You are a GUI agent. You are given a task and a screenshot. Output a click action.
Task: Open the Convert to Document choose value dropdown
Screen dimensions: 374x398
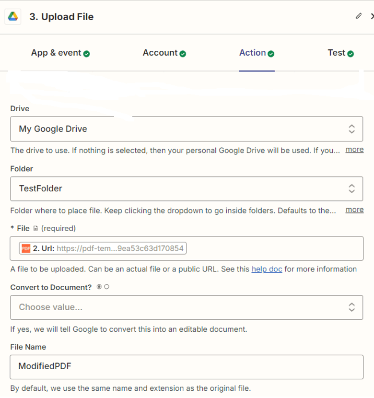coord(187,307)
